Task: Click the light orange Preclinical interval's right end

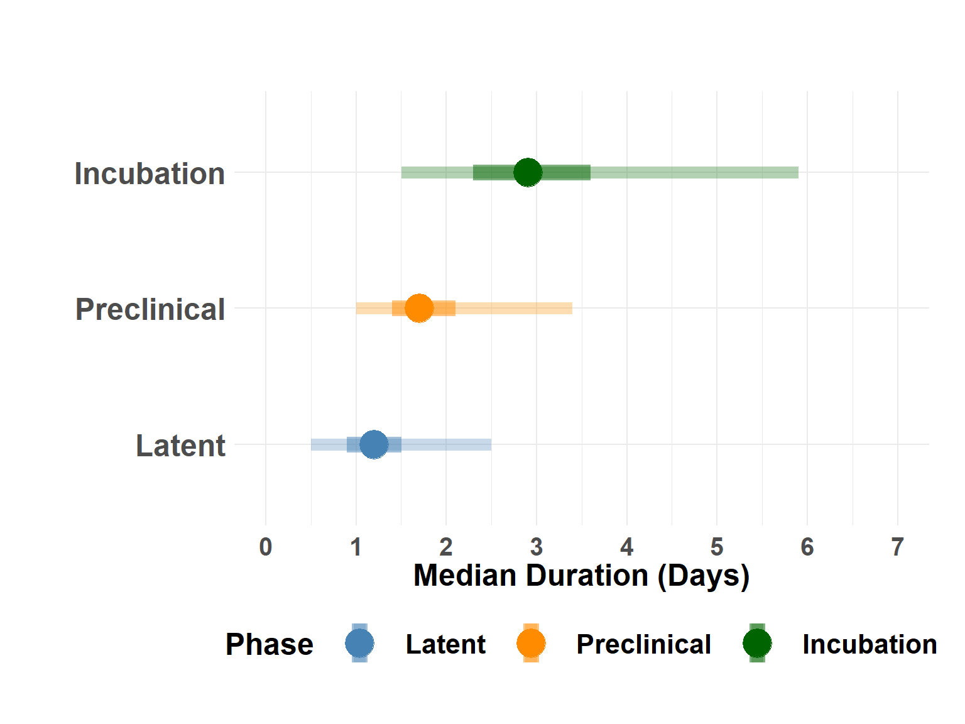Action: pyautogui.click(x=569, y=308)
